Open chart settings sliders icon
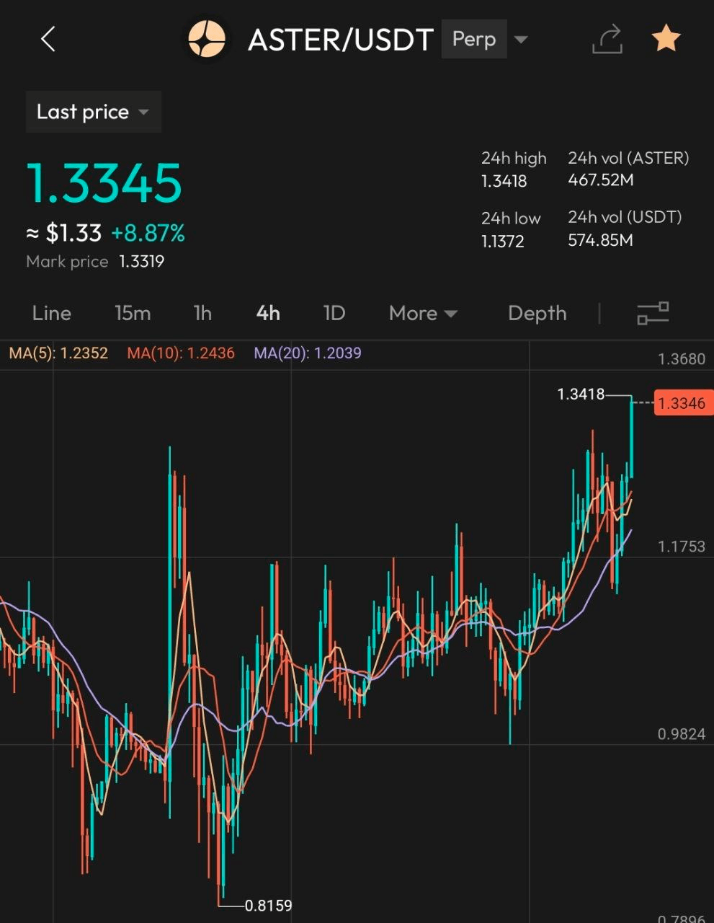Viewport: 714px width, 923px height. (x=653, y=313)
